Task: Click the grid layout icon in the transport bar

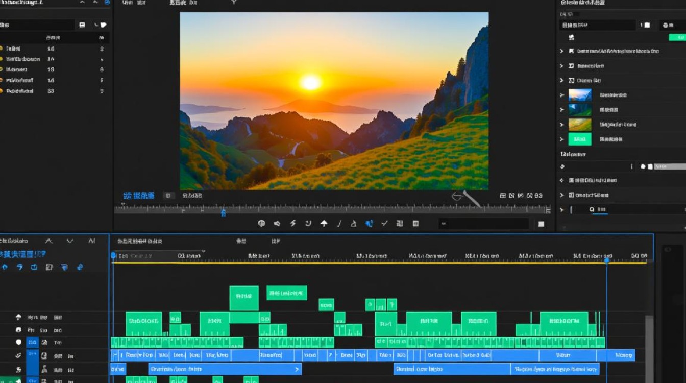Action: [400, 224]
